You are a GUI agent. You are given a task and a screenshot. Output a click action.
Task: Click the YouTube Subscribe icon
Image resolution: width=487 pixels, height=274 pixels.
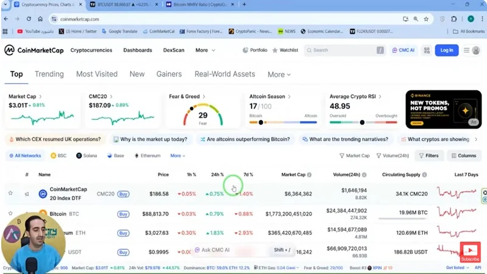pos(469,251)
